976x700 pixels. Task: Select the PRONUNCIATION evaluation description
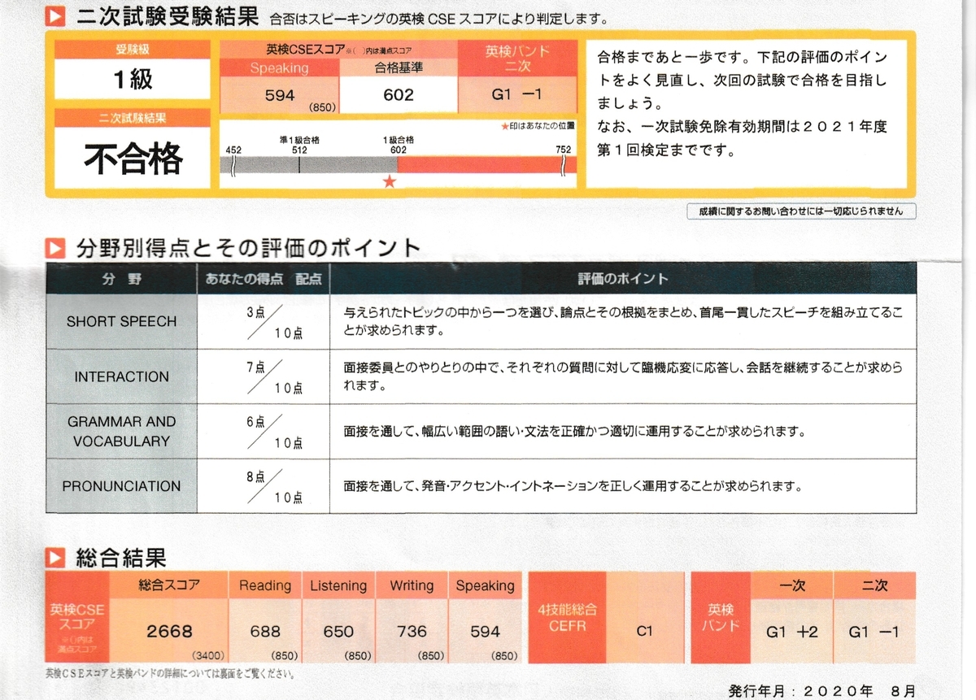click(x=573, y=487)
